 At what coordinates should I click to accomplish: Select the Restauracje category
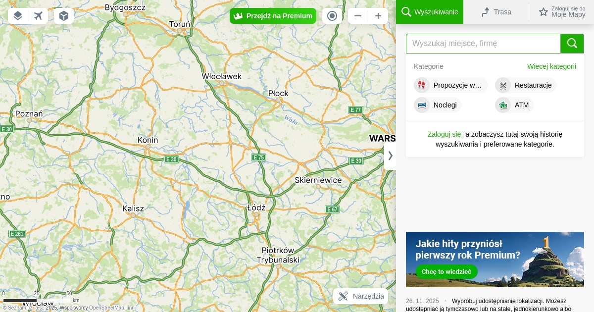coord(526,85)
